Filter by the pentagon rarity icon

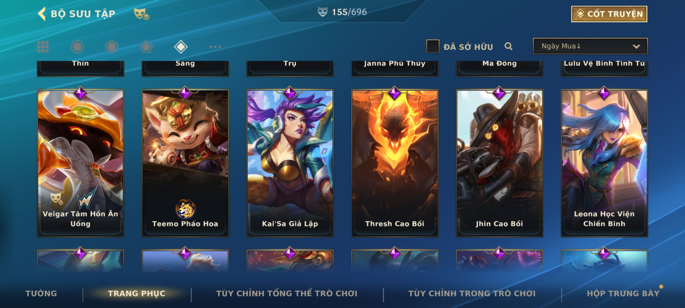click(146, 47)
